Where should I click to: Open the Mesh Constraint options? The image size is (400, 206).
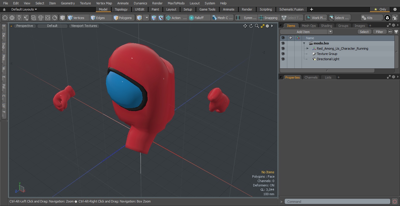(223, 18)
